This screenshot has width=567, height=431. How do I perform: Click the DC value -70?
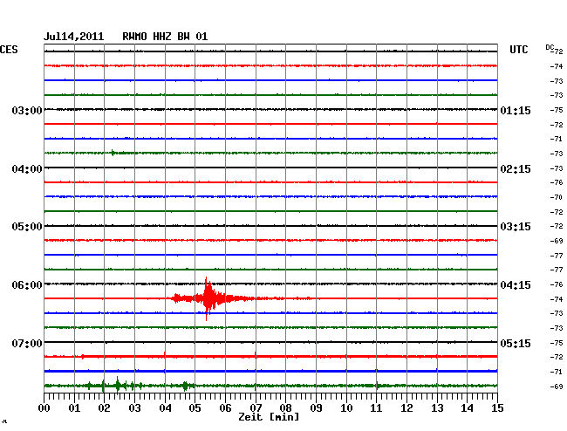(x=557, y=197)
